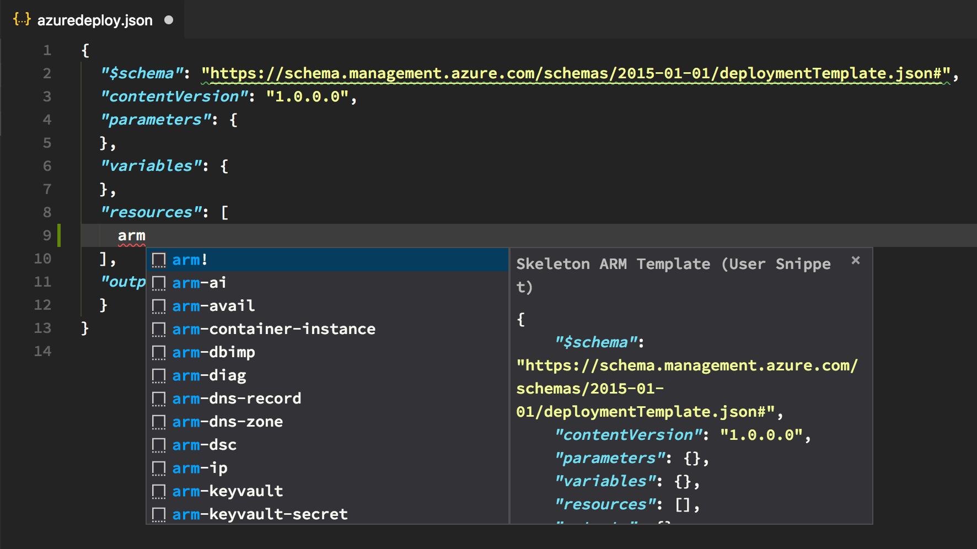Click the typed text arm on line 9
977x549 pixels.
(x=131, y=236)
